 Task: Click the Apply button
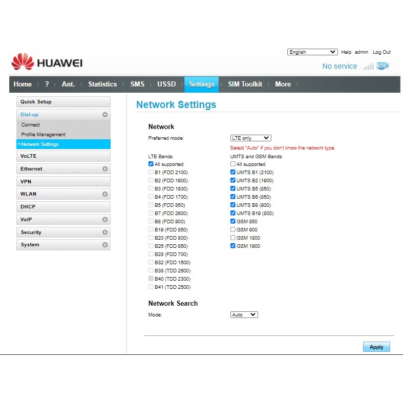tap(376, 347)
